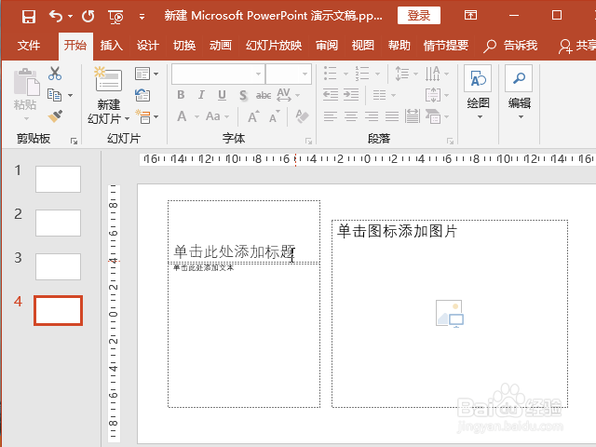Screen dimensions: 596x447
Task: Click the 共享 share button
Action: [577, 46]
